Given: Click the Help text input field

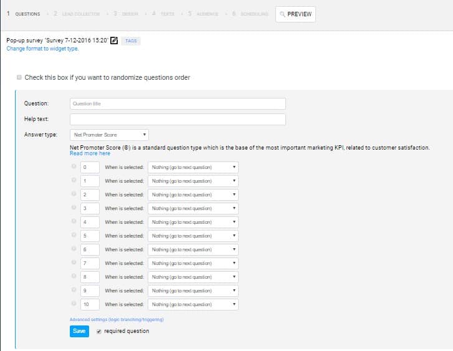Looking at the screenshot, I should pyautogui.click(x=178, y=119).
